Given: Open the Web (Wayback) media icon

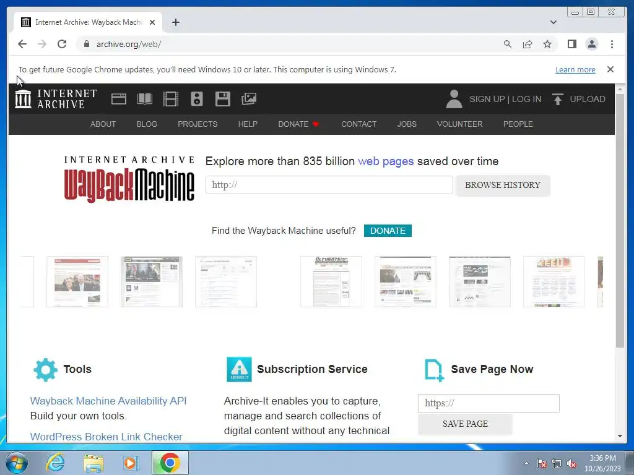Looking at the screenshot, I should coord(119,99).
